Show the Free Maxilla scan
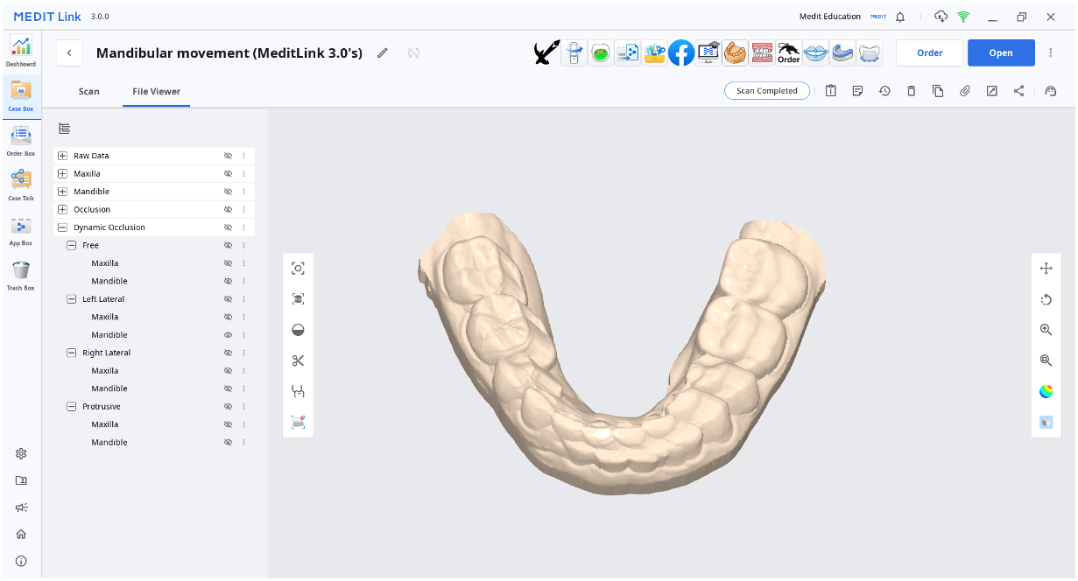 click(x=228, y=262)
